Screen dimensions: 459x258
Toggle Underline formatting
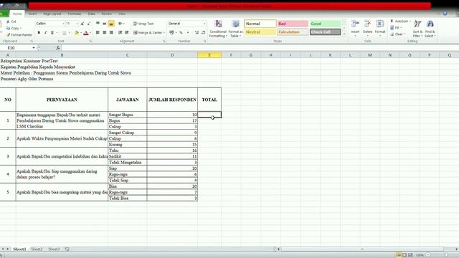coord(52,33)
